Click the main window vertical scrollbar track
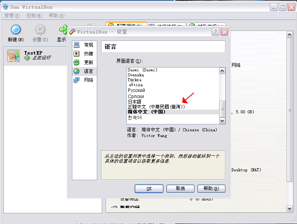Viewport: 297px width, 224px height. pyautogui.click(x=289, y=194)
